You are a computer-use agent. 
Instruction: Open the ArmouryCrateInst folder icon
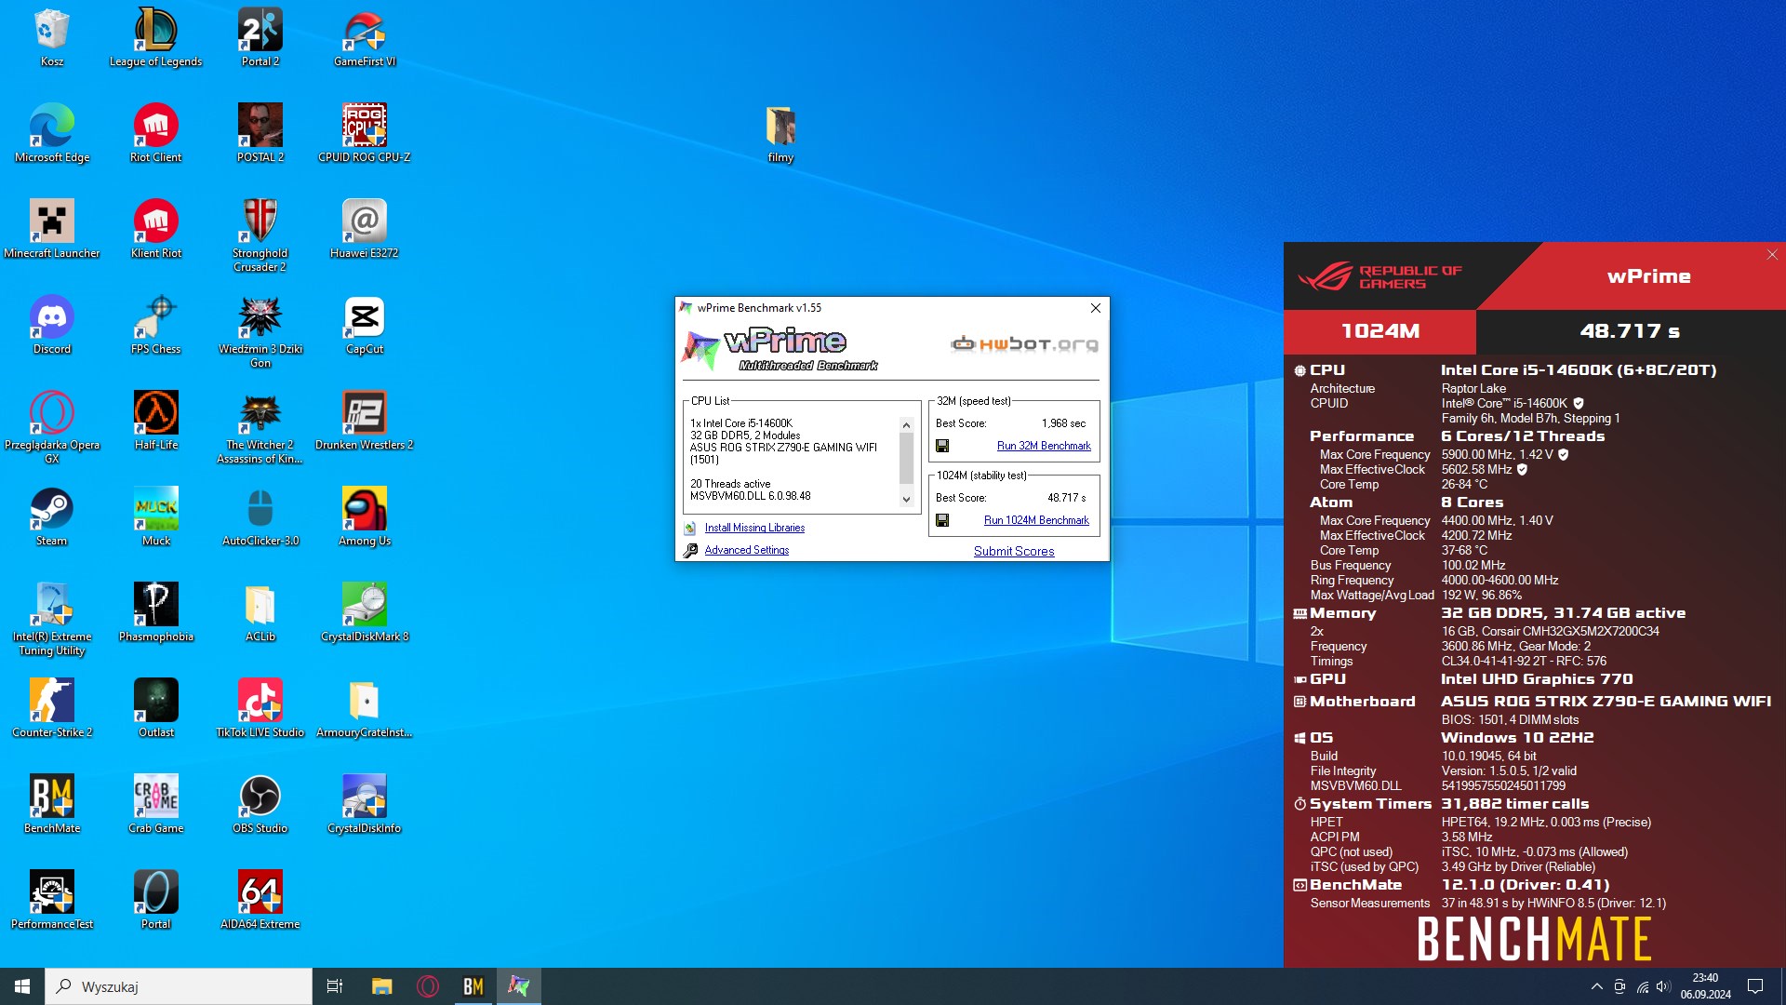365,708
